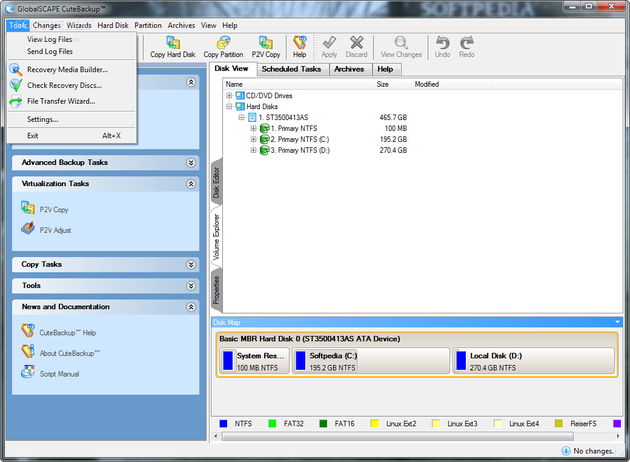Click the Copy Hard Disk toolbar icon
The width and height of the screenshot is (630, 462).
[173, 42]
